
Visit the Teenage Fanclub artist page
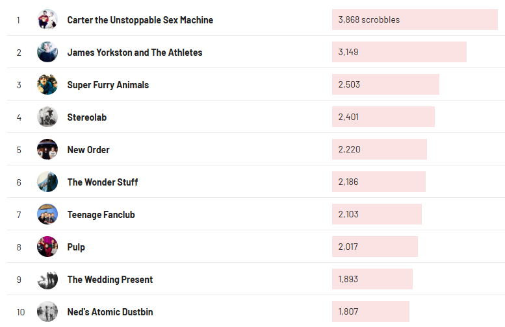click(101, 215)
